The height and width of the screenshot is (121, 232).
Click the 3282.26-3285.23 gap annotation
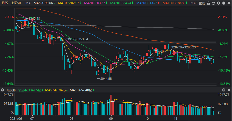(184, 47)
